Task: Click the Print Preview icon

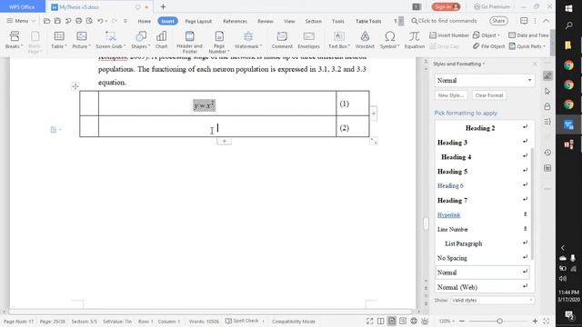Action: [x=89, y=21]
